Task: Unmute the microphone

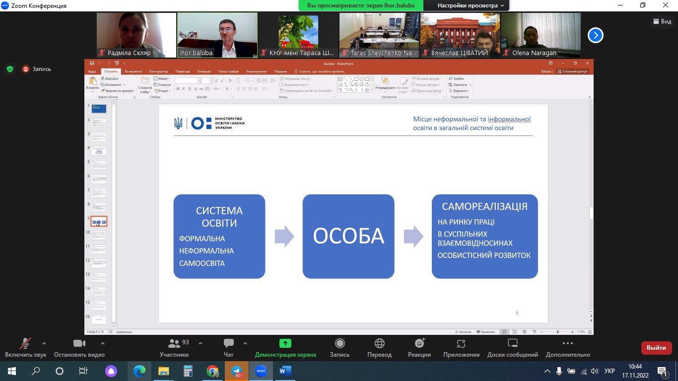Action: click(25, 347)
